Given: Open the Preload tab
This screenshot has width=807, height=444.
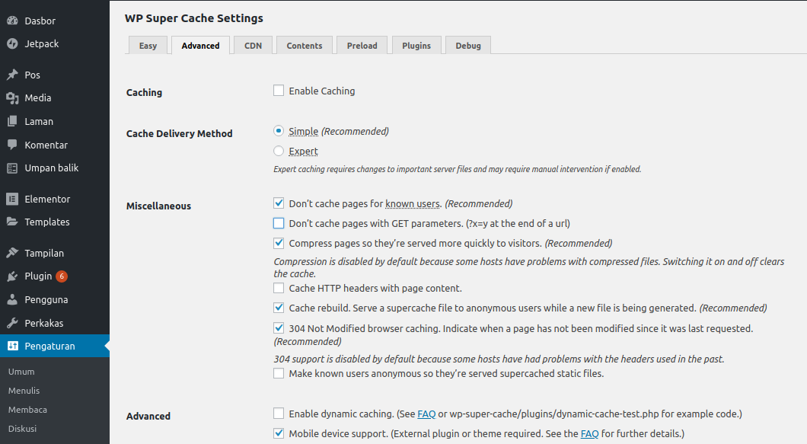Looking at the screenshot, I should (362, 46).
